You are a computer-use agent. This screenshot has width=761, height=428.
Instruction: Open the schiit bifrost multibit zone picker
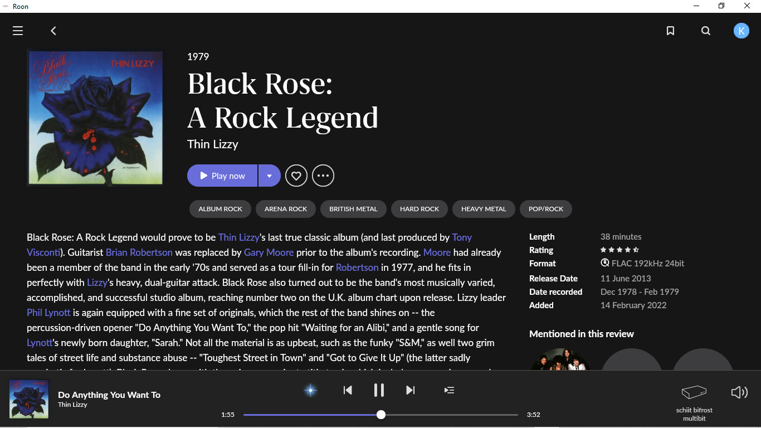click(x=694, y=402)
